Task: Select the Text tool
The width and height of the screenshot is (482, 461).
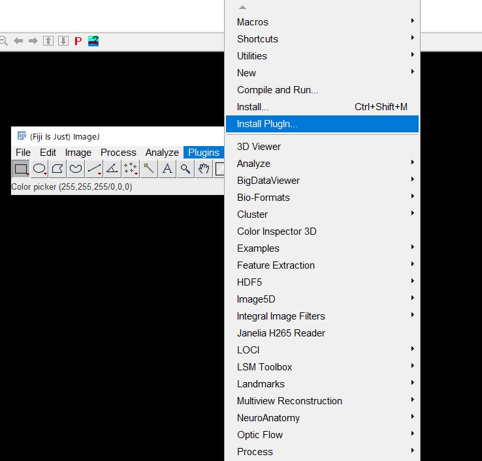Action: click(167, 169)
